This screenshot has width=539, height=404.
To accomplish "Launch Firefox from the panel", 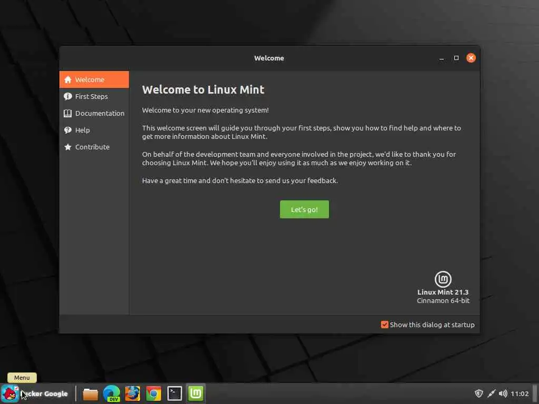I will (132, 393).
